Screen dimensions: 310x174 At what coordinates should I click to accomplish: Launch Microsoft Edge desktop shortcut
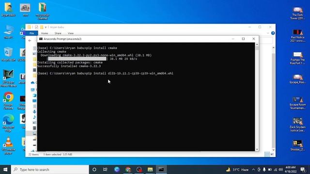pyautogui.click(x=8, y=123)
